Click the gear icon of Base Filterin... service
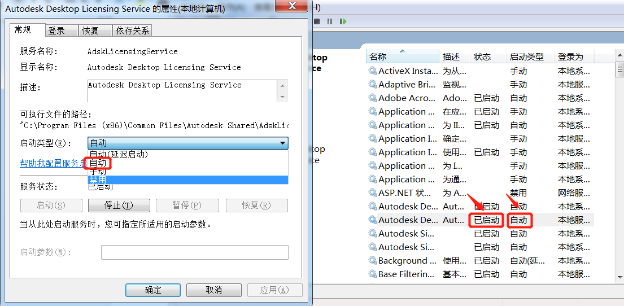The width and height of the screenshot is (624, 306). 373,274
